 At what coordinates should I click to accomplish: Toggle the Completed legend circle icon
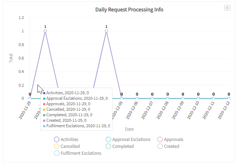point(108,146)
